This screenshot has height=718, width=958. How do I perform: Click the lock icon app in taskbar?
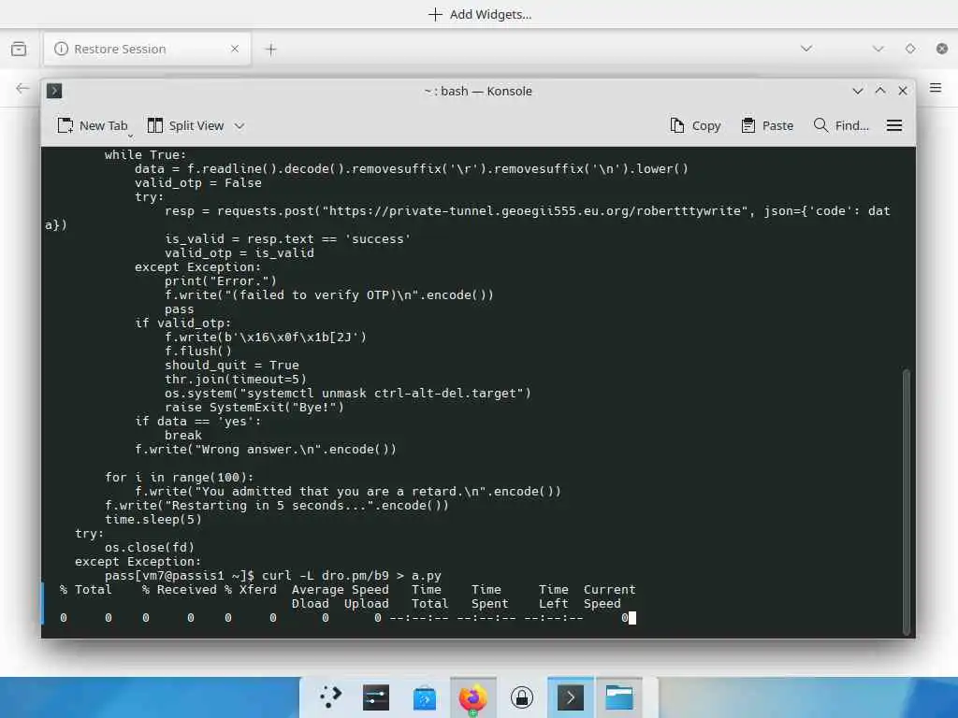pyautogui.click(x=522, y=697)
